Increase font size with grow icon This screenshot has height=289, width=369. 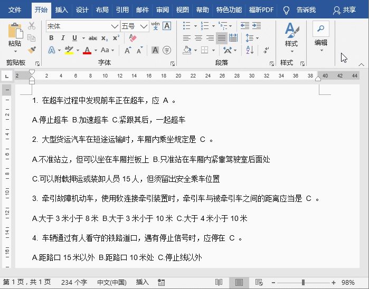(x=128, y=50)
